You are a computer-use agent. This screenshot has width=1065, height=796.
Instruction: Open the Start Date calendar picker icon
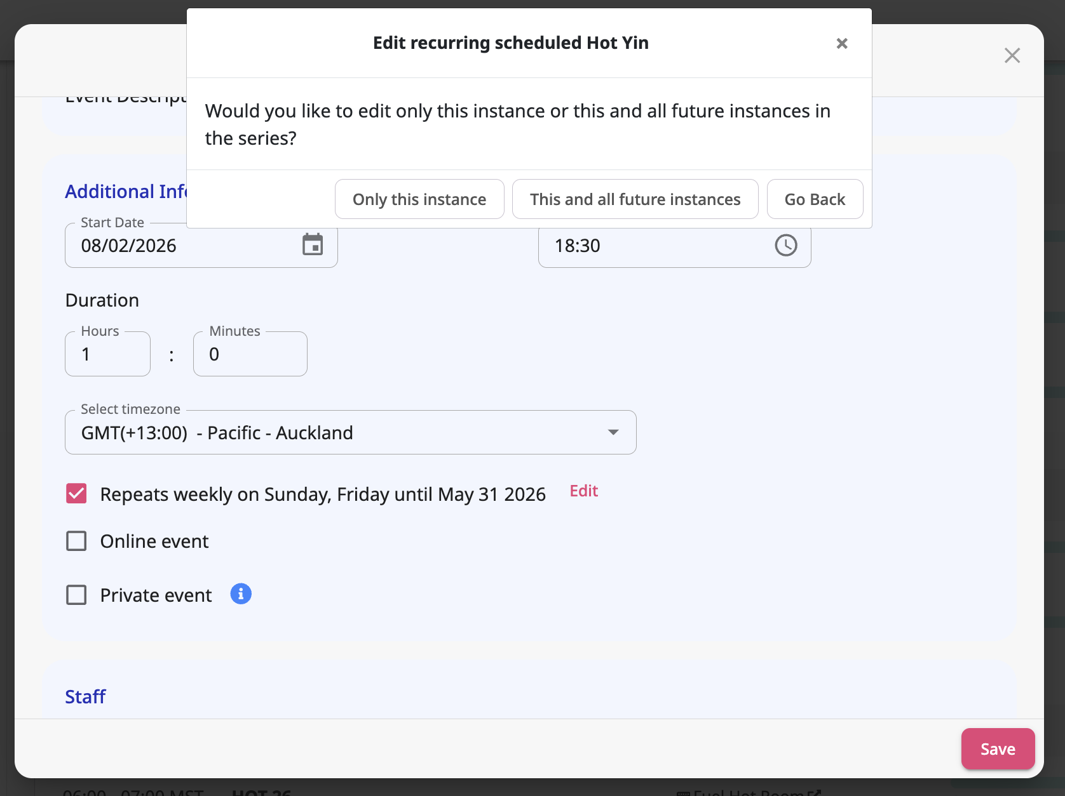313,245
